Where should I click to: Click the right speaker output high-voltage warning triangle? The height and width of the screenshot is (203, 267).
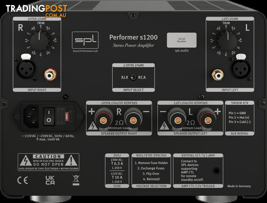click(x=93, y=126)
